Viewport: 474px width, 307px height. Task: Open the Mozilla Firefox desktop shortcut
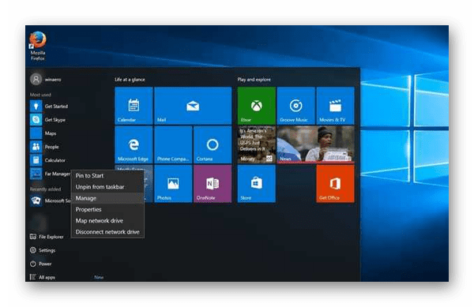[38, 46]
